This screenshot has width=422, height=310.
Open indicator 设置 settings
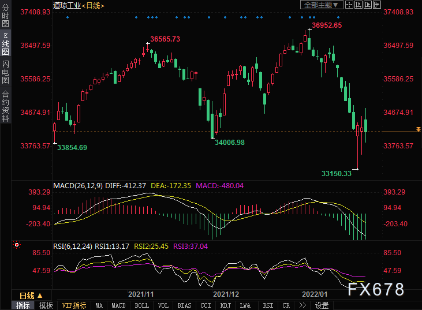[x=322, y=305]
